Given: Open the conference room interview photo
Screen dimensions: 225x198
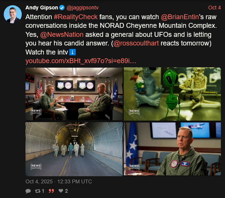Looking at the screenshot, I should tap(74, 94).
